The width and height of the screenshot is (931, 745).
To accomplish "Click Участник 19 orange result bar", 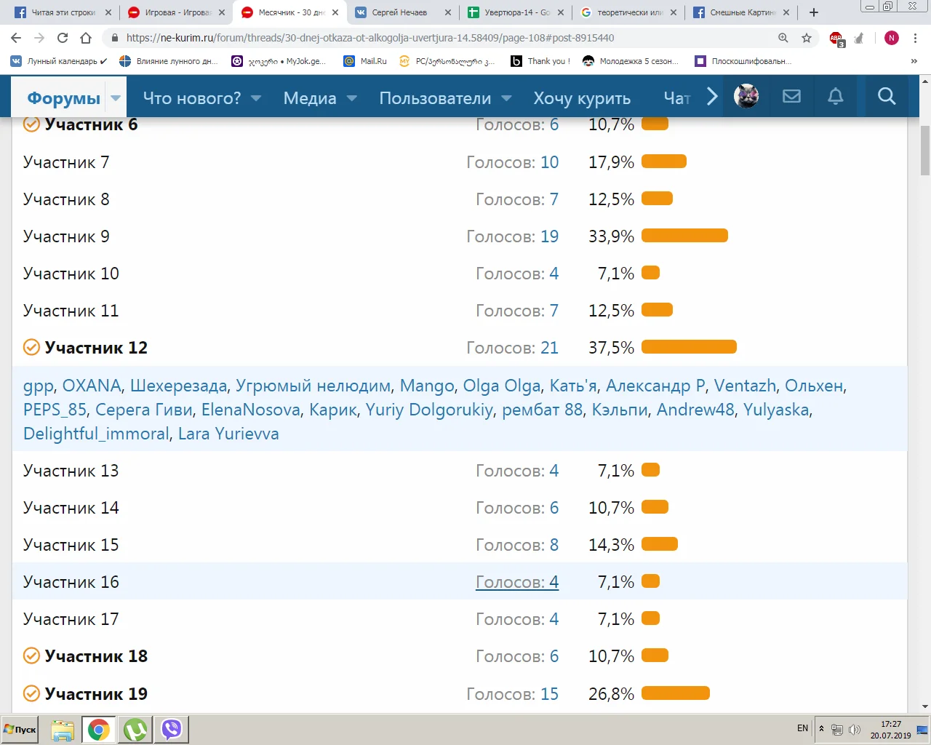I will click(676, 693).
